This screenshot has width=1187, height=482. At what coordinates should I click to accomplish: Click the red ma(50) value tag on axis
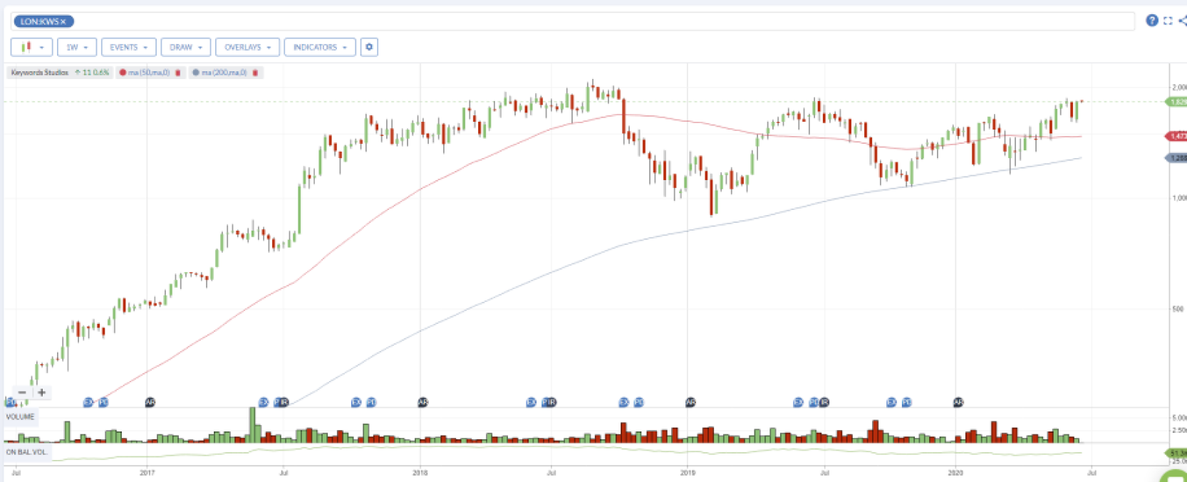1177,136
